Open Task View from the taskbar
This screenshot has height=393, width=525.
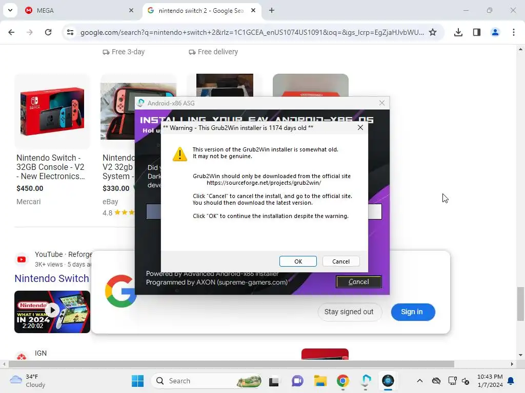[x=274, y=381]
